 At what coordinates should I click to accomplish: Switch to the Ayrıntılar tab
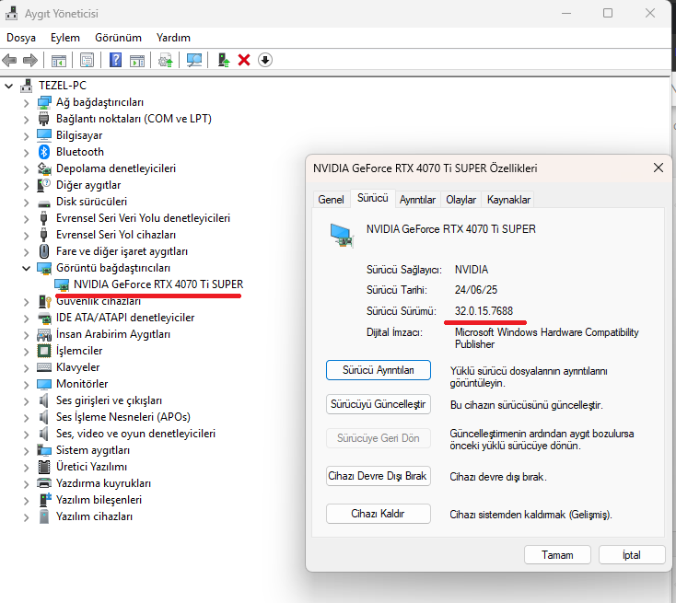point(417,200)
